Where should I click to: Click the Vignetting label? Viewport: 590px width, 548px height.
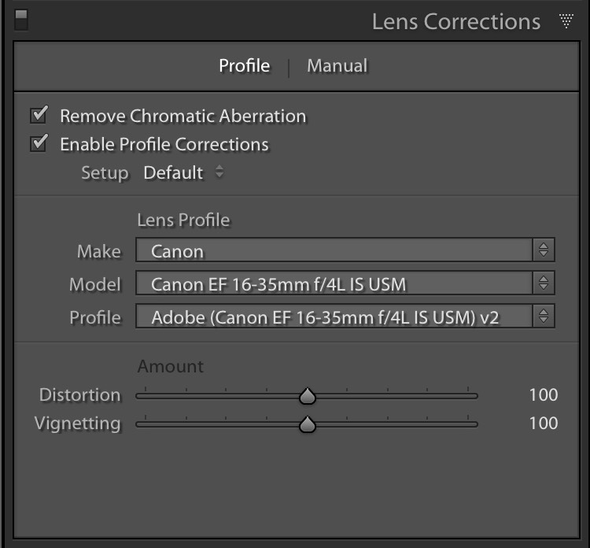tap(78, 424)
